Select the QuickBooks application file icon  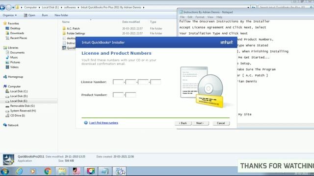coord(64,48)
